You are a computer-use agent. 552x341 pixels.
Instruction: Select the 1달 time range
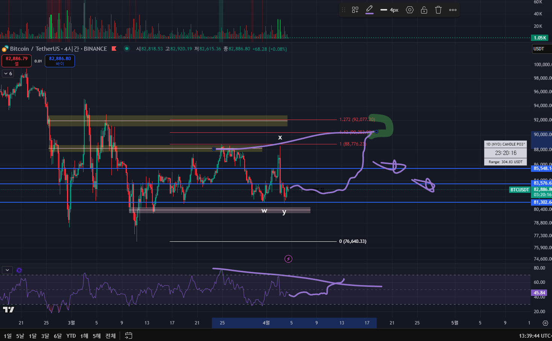[x=33, y=336]
